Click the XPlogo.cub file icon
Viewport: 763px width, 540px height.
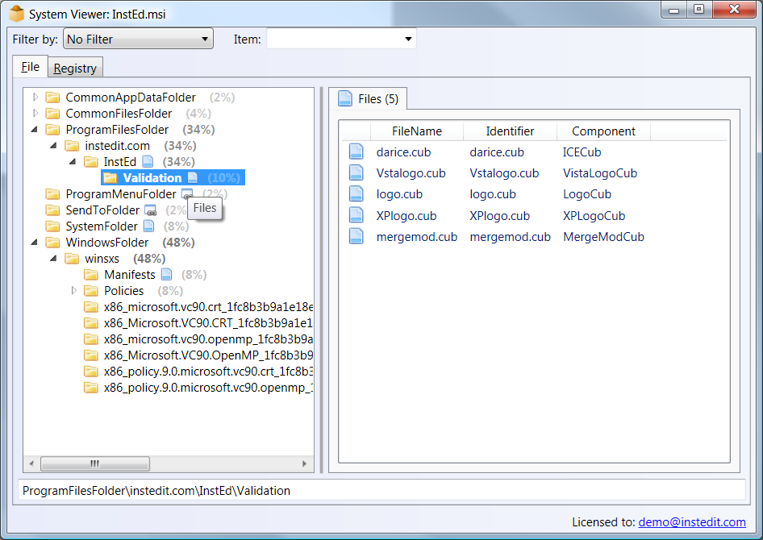pos(356,215)
